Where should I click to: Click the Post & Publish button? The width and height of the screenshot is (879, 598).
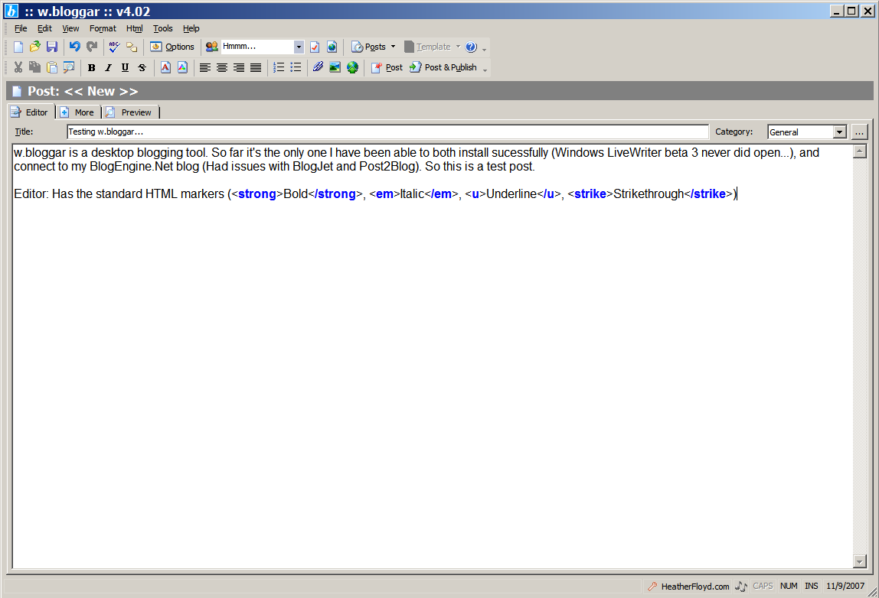443,68
